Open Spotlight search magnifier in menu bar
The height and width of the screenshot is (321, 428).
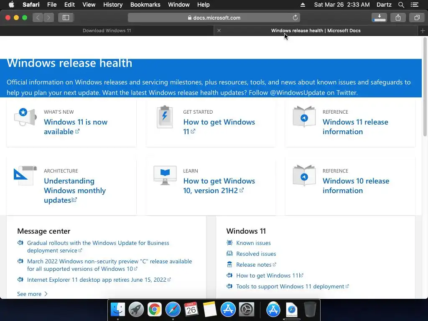(401, 5)
